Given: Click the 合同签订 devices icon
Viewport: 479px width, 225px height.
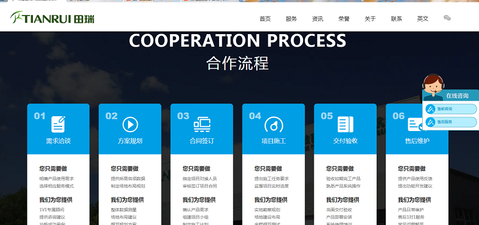Looking at the screenshot, I should pyautogui.click(x=202, y=124).
